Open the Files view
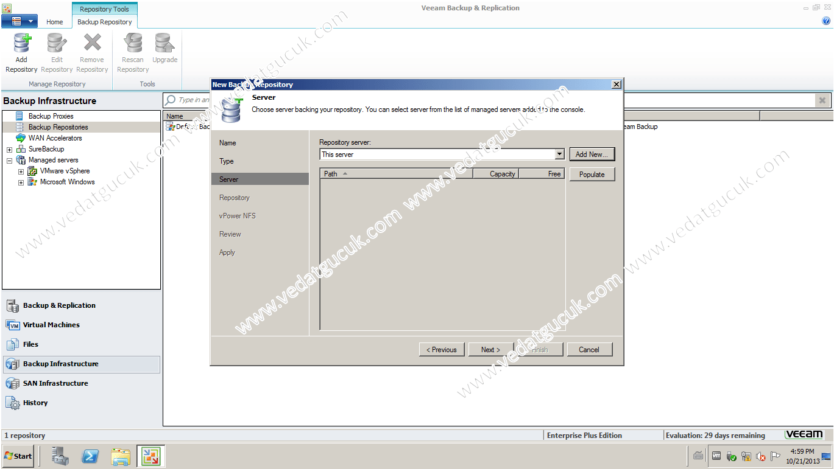The image size is (834, 469). (x=82, y=344)
